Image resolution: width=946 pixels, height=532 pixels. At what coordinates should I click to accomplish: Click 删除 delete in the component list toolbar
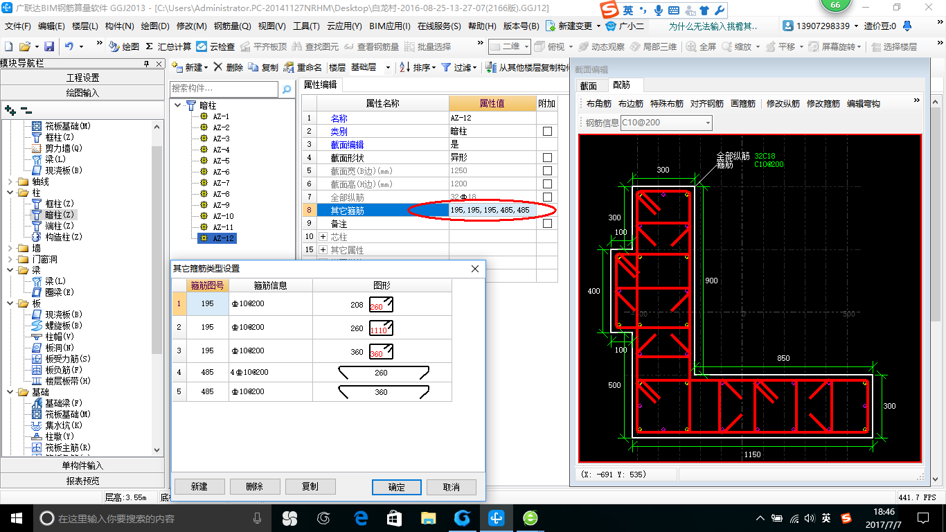click(x=228, y=67)
